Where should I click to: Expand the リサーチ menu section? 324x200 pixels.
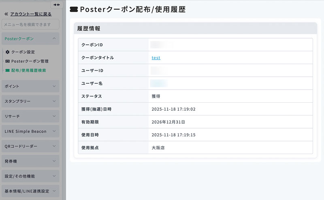[31, 116]
